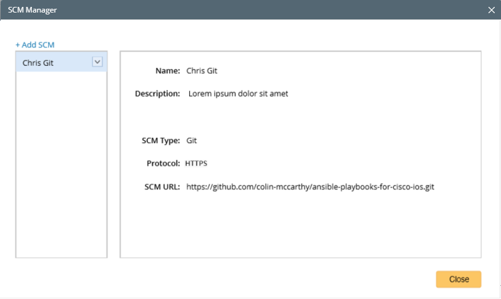Select the Chris Git name value in details
The width and height of the screenshot is (501, 299).
(202, 71)
